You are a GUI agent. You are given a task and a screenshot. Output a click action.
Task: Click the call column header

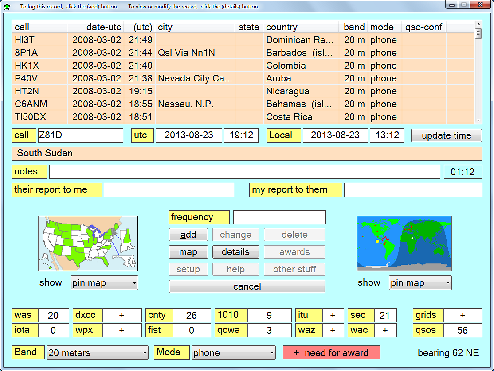(x=39, y=27)
